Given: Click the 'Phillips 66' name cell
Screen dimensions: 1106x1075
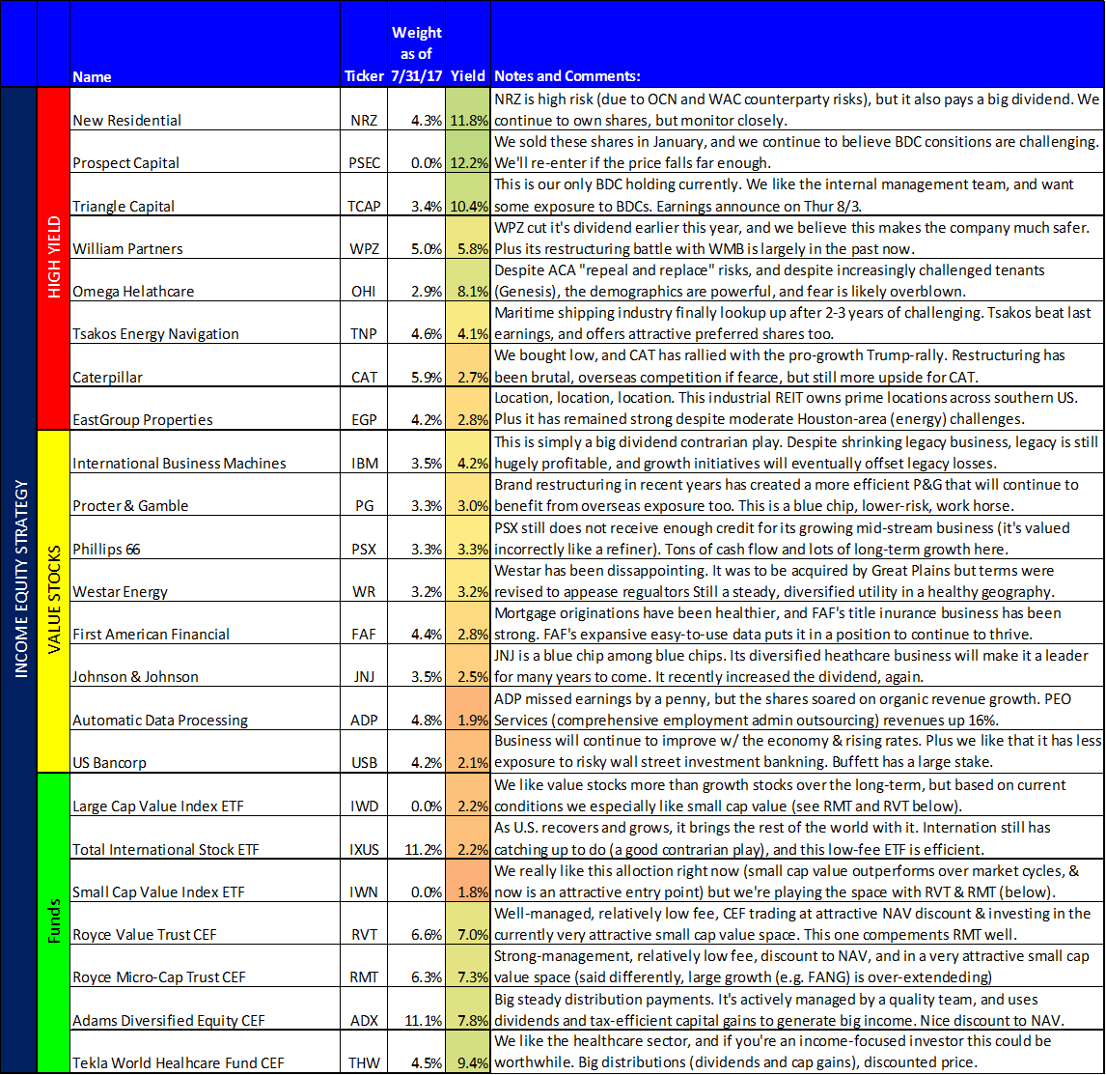Looking at the screenshot, I should pyautogui.click(x=205, y=538).
